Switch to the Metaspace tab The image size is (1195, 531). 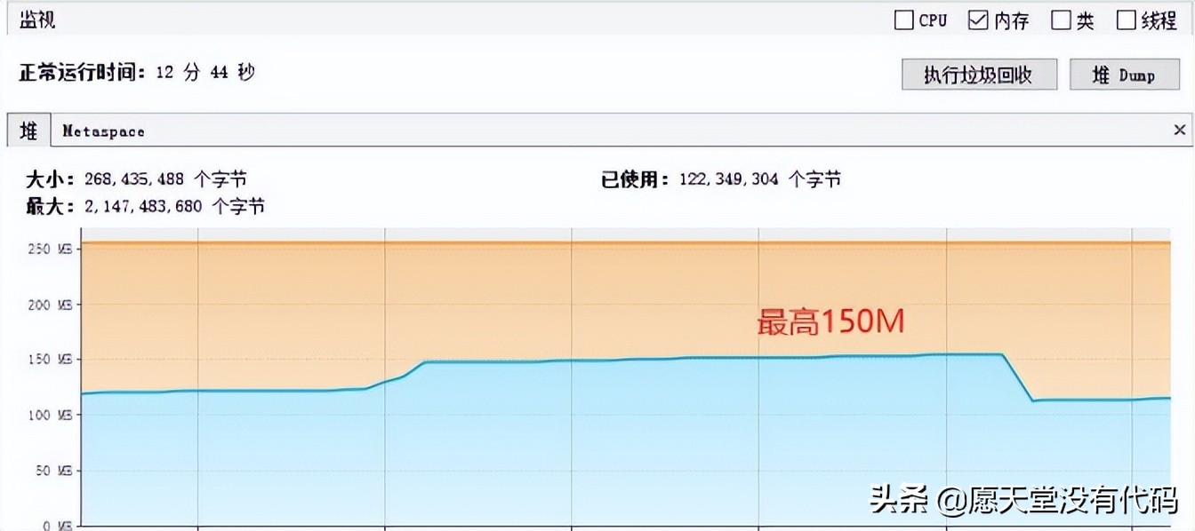pos(102,131)
